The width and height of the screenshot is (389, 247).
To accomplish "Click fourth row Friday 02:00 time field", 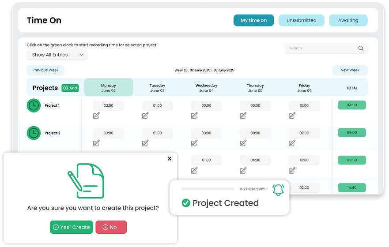I will click(304, 187).
